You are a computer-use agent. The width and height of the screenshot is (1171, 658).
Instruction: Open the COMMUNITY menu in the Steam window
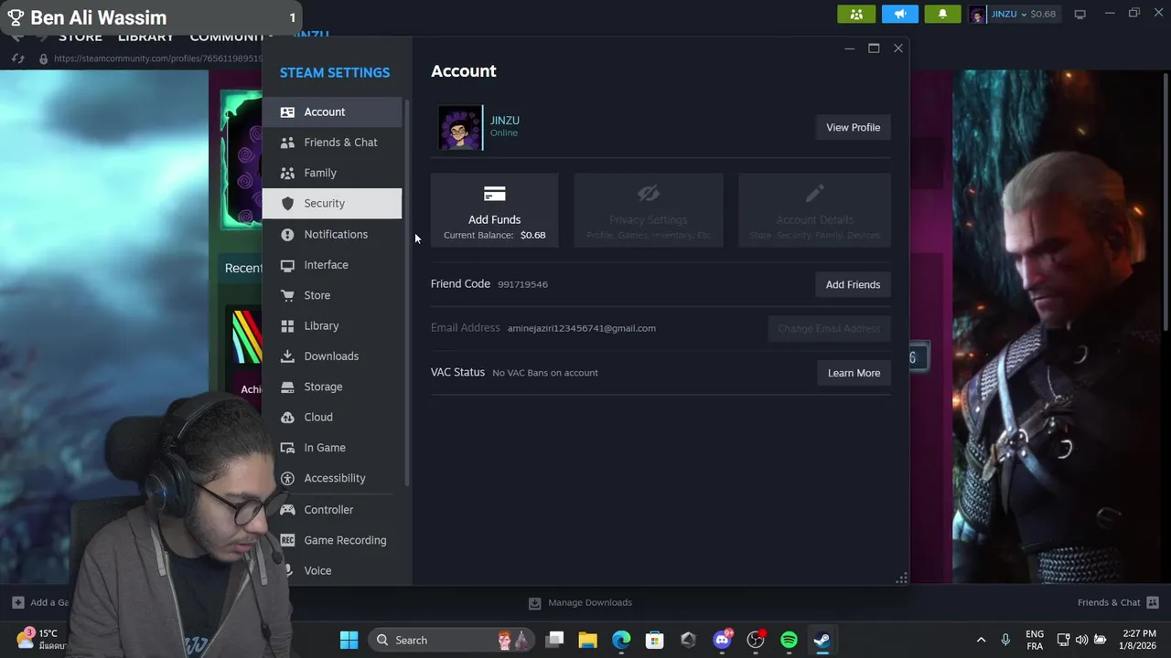pos(226,37)
